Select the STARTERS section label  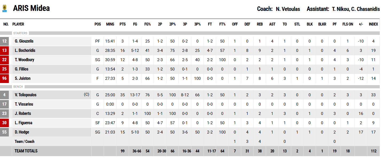tap(20, 33)
